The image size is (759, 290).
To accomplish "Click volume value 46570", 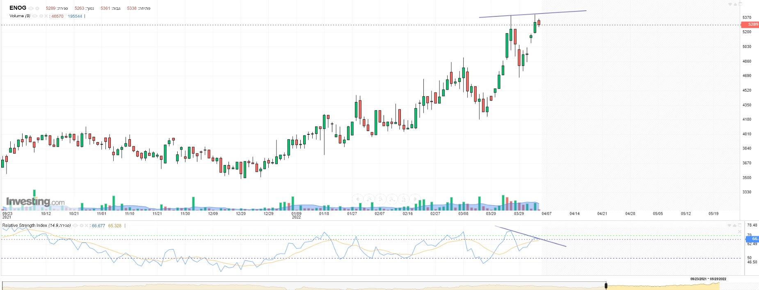I will (x=57, y=16).
